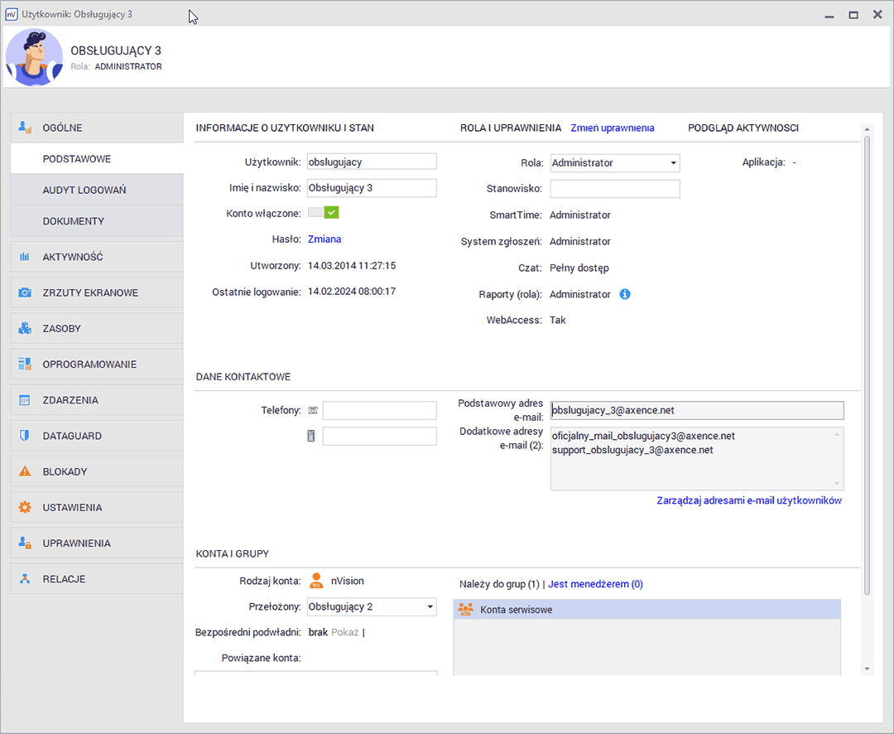The height and width of the screenshot is (734, 894).
Task: Click the Zasoby cubes icon
Action: point(25,328)
